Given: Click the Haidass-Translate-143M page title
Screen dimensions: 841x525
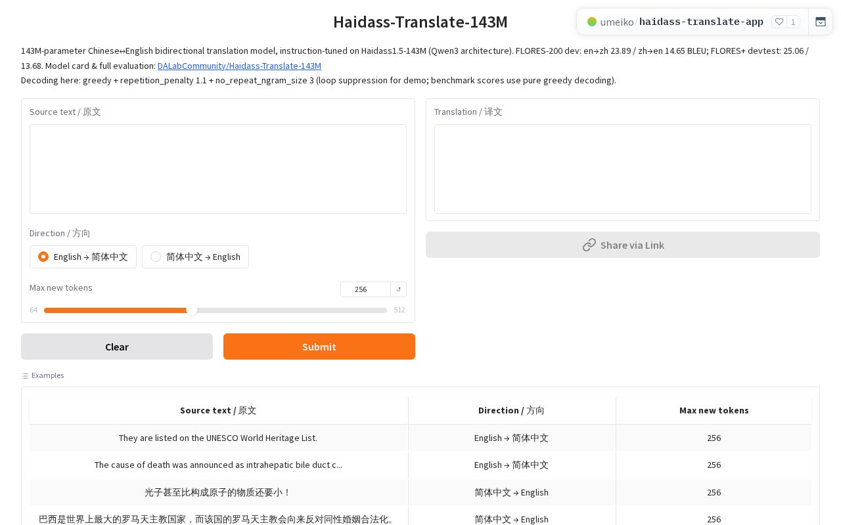Looking at the screenshot, I should click(420, 22).
